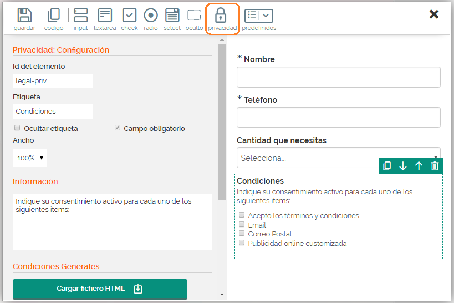The image size is (454, 303).
Task: Insert a radio element
Action: click(x=151, y=16)
